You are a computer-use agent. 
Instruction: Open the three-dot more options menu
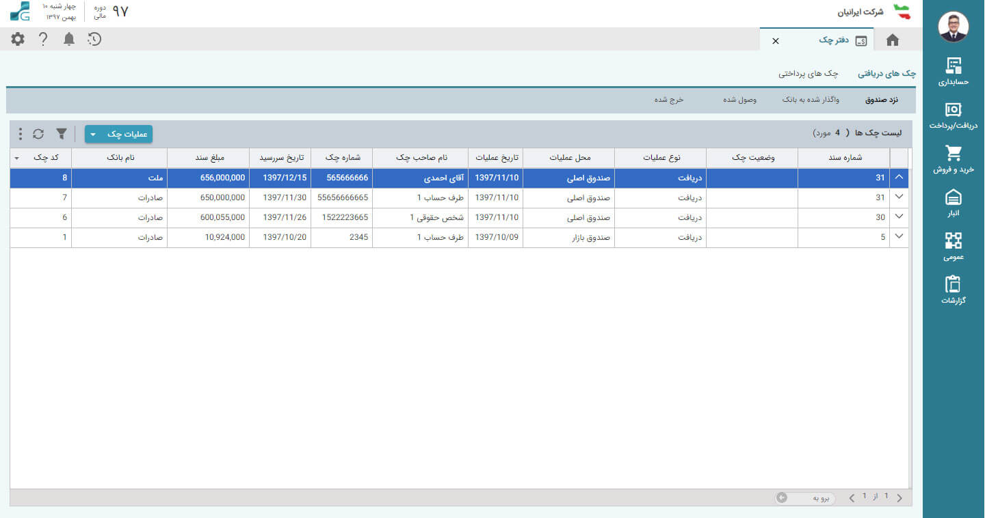click(x=20, y=134)
